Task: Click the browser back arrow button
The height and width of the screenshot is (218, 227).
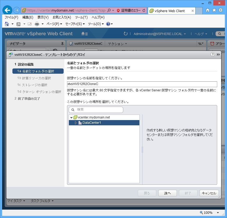Action: point(7,10)
